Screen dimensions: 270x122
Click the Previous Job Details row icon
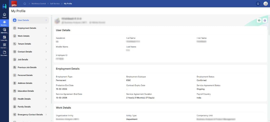click(x=15, y=67)
